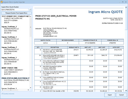Click the quote list horizontal scrollbar thumb
The width and height of the screenshot is (128, 99).
tap(11, 90)
